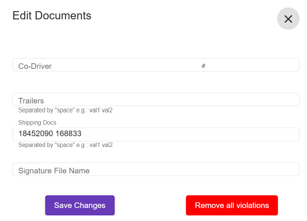Click the X glyph in the gray circle
The image size is (307, 221).
(x=288, y=19)
